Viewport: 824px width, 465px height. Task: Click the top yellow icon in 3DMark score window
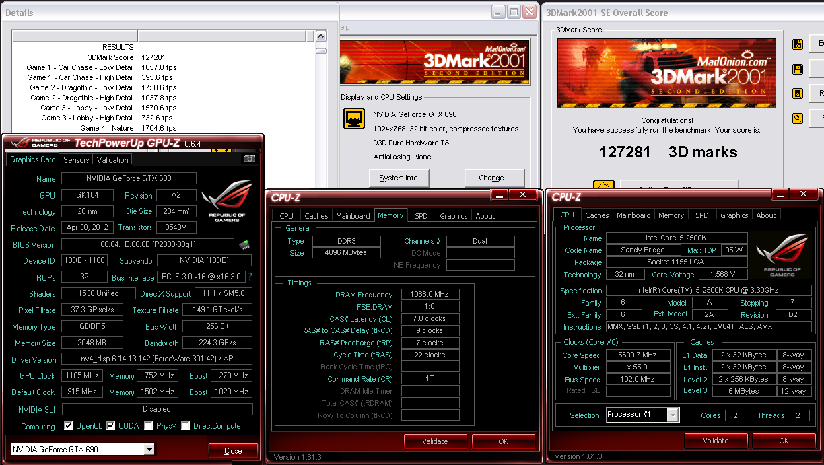pyautogui.click(x=798, y=44)
